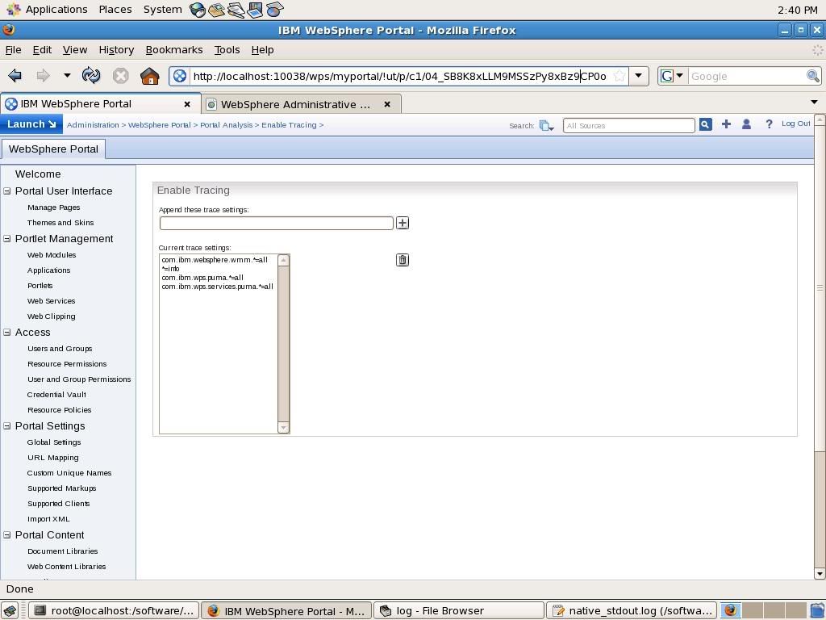Open Web Modules in the sidebar
826x620 pixels.
(52, 254)
